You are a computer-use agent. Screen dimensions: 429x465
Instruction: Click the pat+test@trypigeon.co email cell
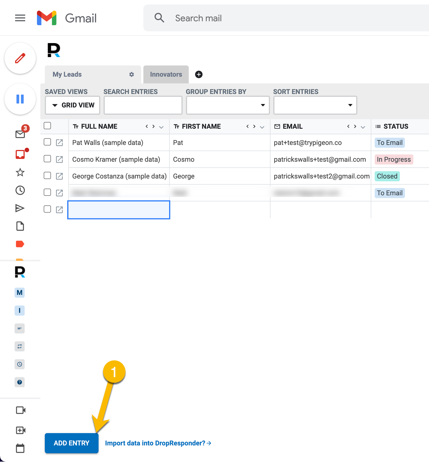pyautogui.click(x=320, y=143)
